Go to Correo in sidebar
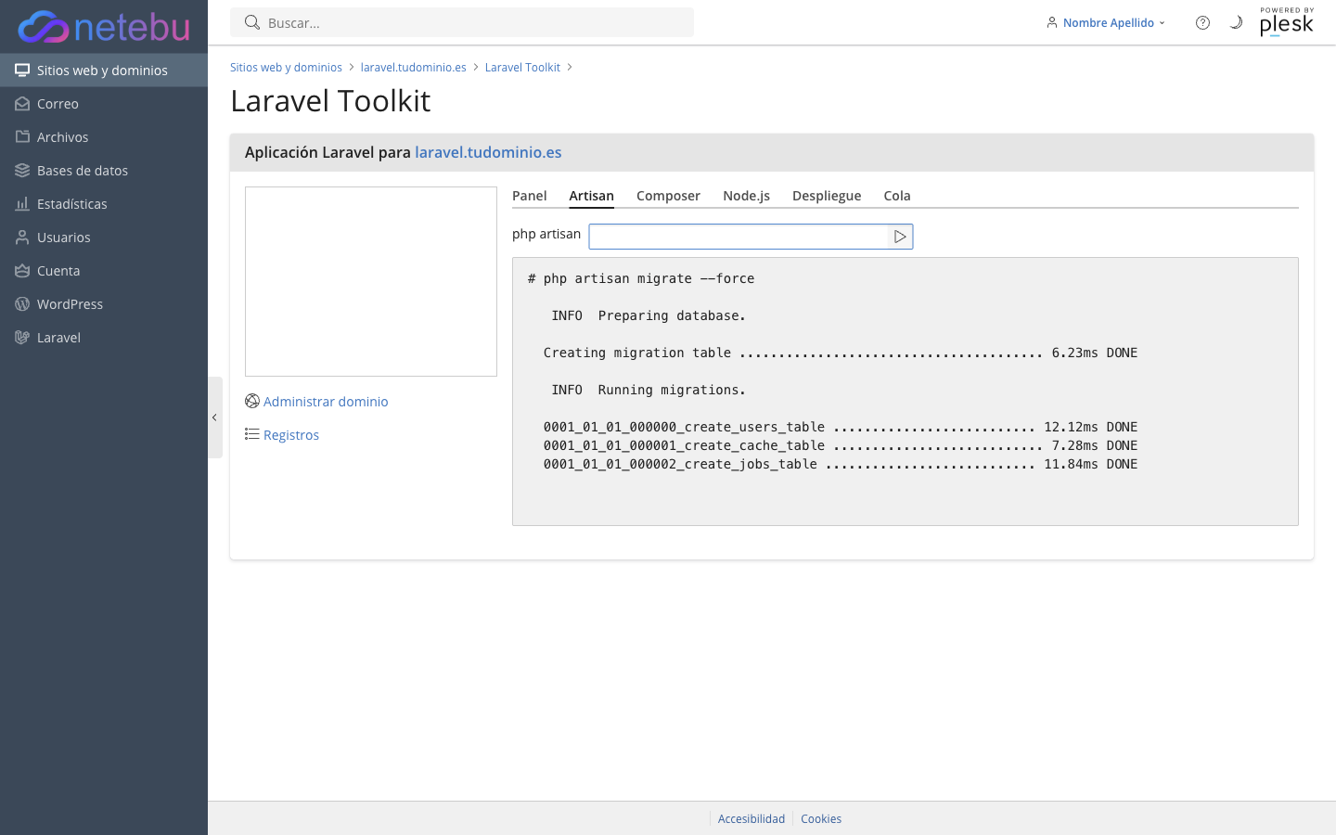 pos(104,104)
